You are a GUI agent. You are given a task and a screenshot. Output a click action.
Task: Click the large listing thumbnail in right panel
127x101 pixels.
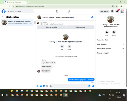pyautogui.click(x=110, y=19)
